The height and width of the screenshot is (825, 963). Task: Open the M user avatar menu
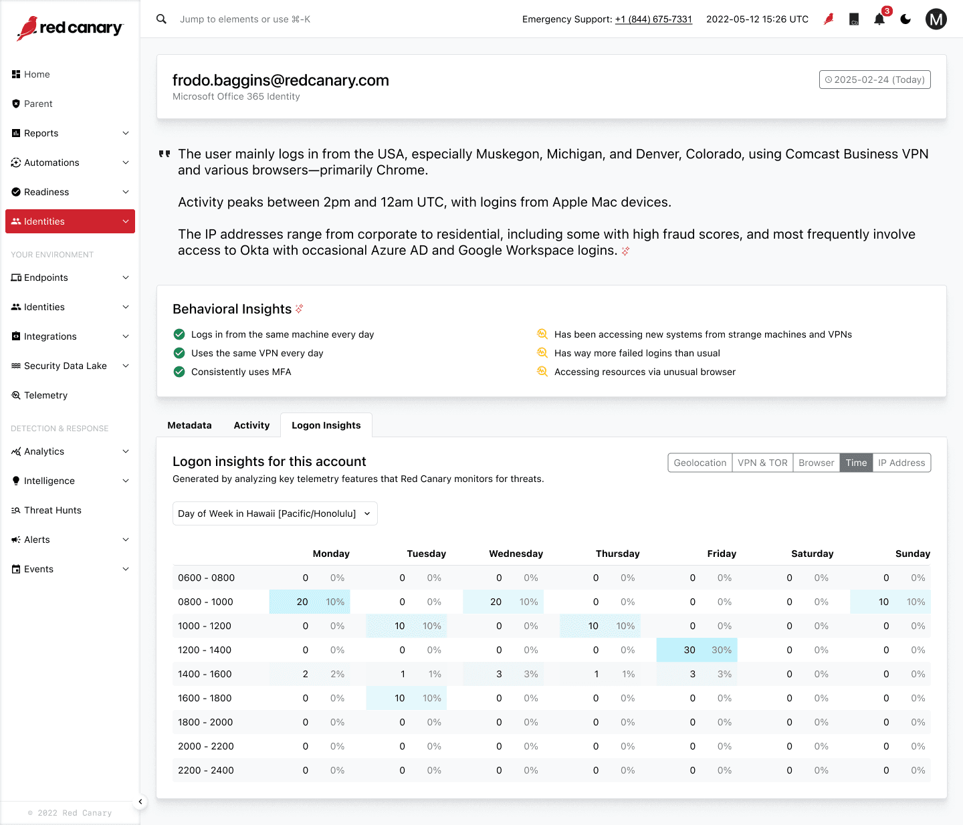coord(936,19)
